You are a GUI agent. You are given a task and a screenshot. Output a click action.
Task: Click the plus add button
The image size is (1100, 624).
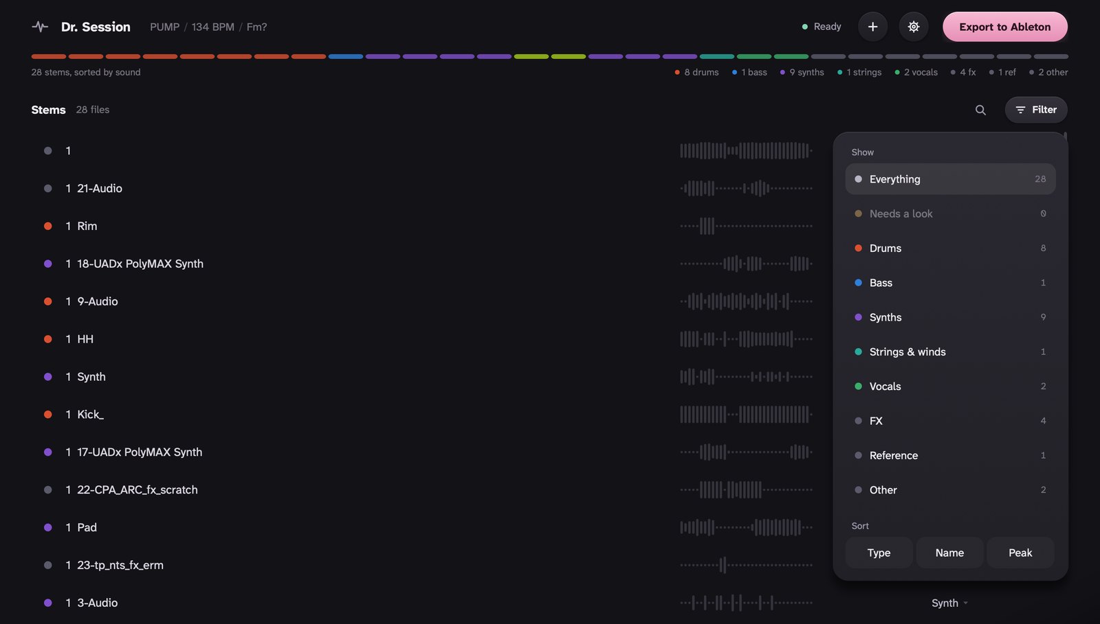point(872,27)
